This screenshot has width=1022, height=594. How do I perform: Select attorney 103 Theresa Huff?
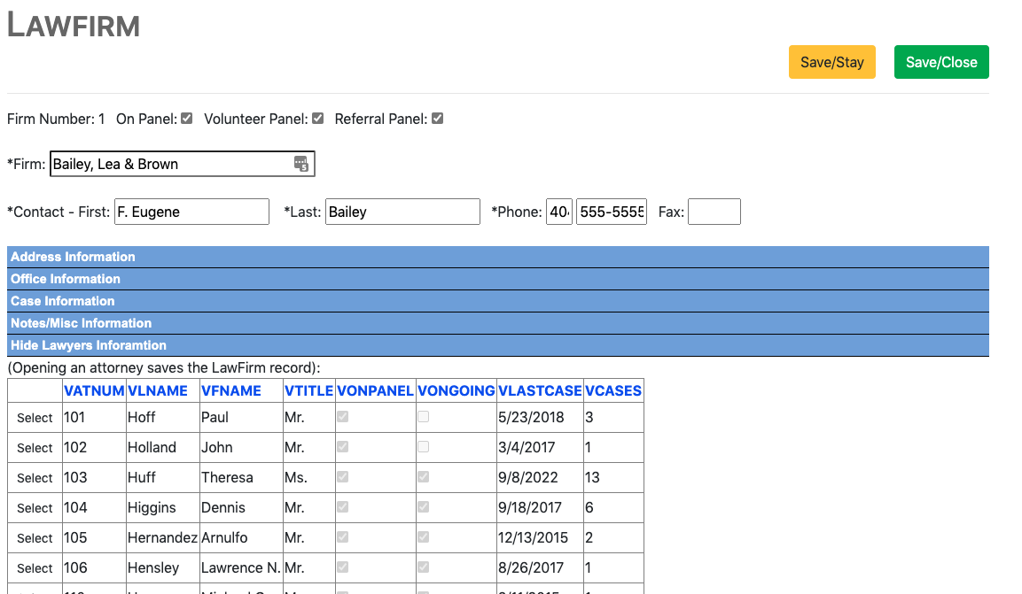[35, 478]
